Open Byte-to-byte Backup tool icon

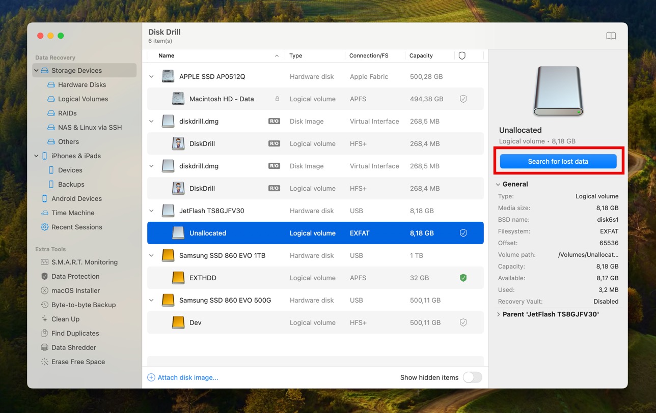click(44, 305)
